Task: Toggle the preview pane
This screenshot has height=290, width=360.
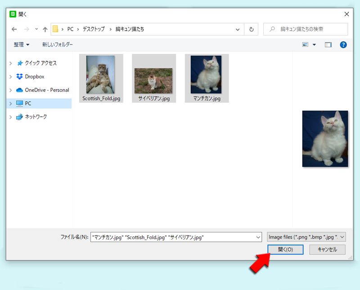Action: 328,44
